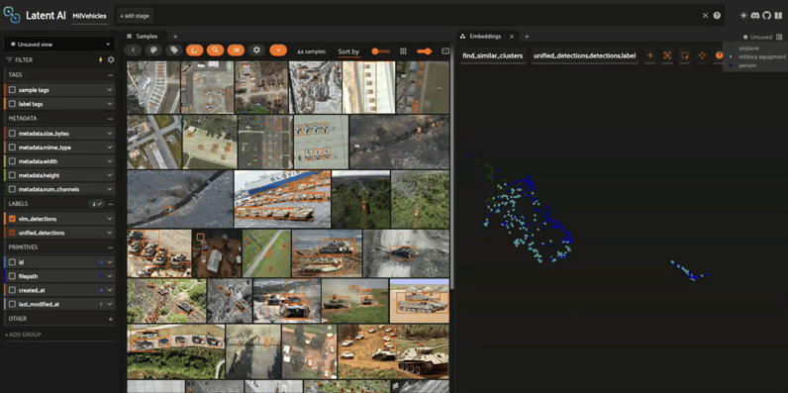The image size is (788, 393).
Task: Select the Samples tab
Action: (144, 37)
